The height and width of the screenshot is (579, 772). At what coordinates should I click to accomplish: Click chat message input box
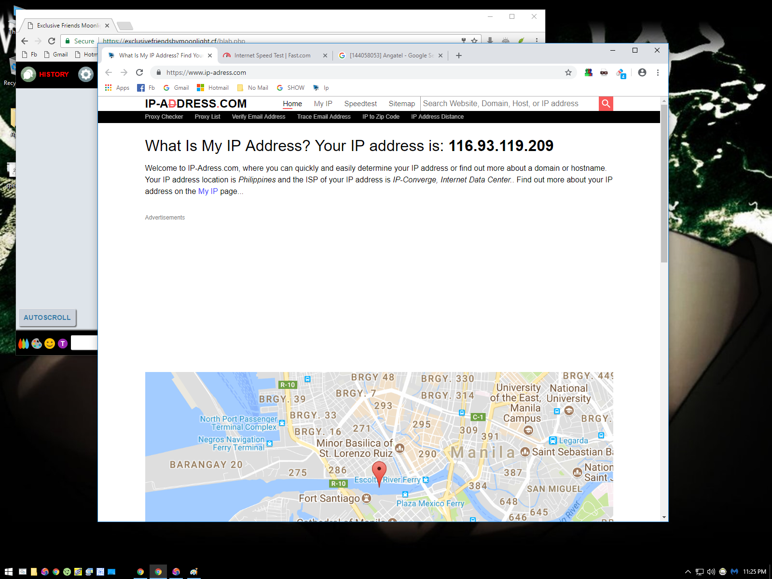(x=84, y=343)
